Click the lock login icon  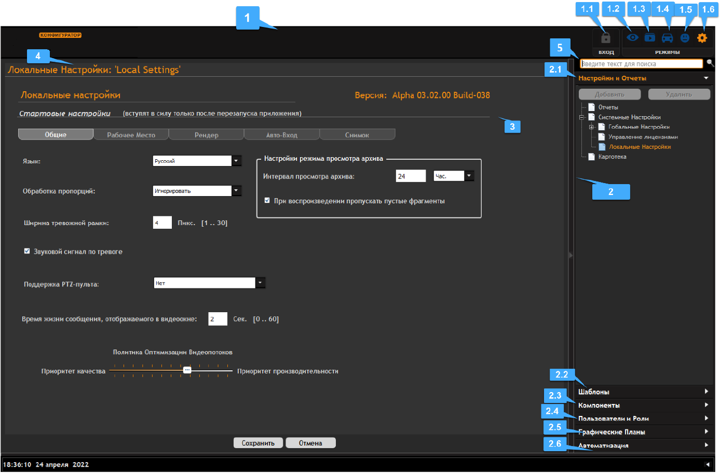click(x=606, y=39)
